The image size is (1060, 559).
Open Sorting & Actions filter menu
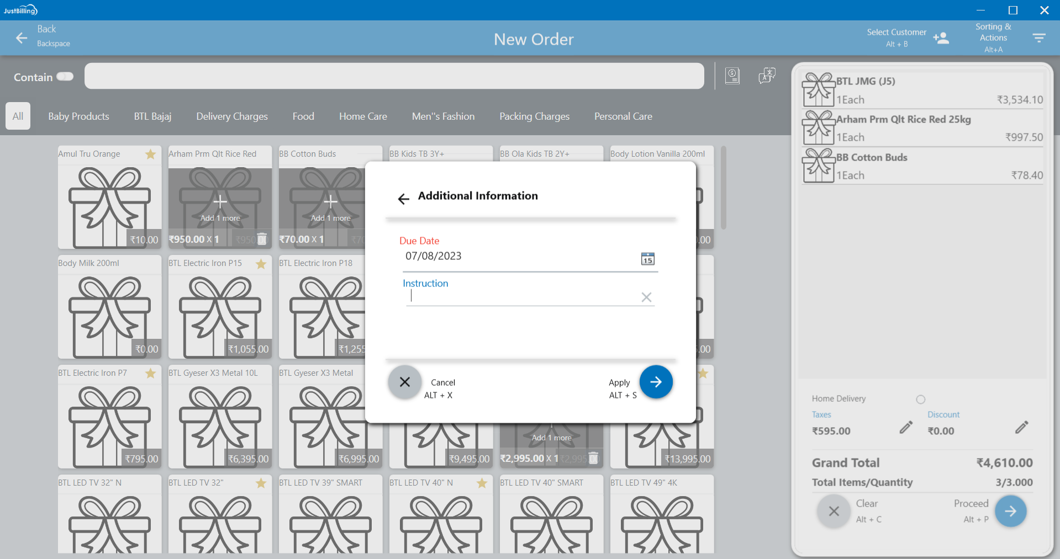pos(1038,38)
